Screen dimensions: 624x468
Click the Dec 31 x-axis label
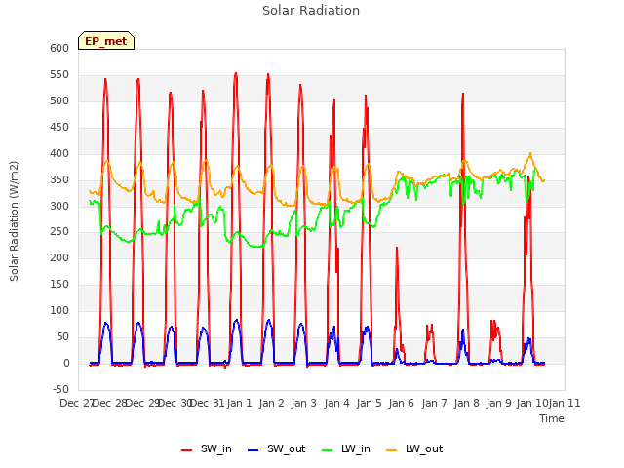point(208,403)
